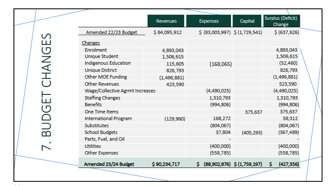Click the Revenues column header

(x=166, y=21)
